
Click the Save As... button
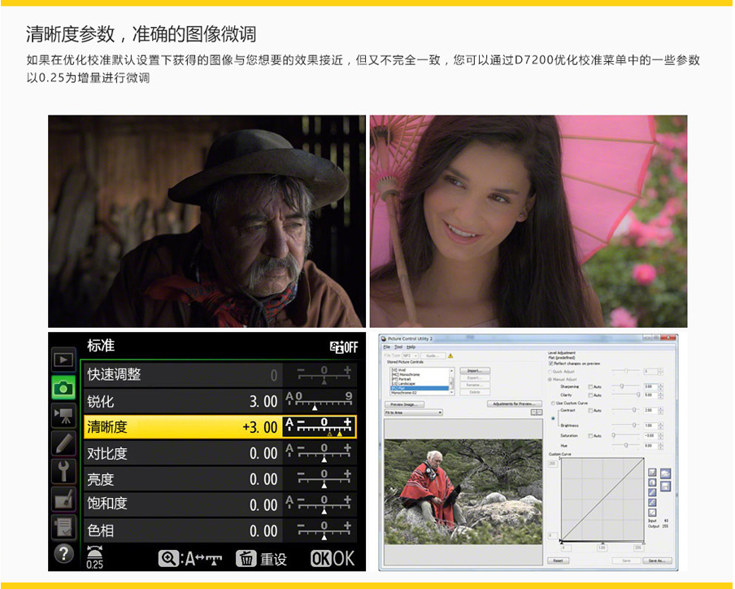pos(657,561)
